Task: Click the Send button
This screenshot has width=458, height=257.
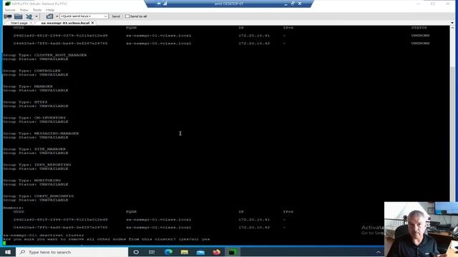Action: pos(116,16)
